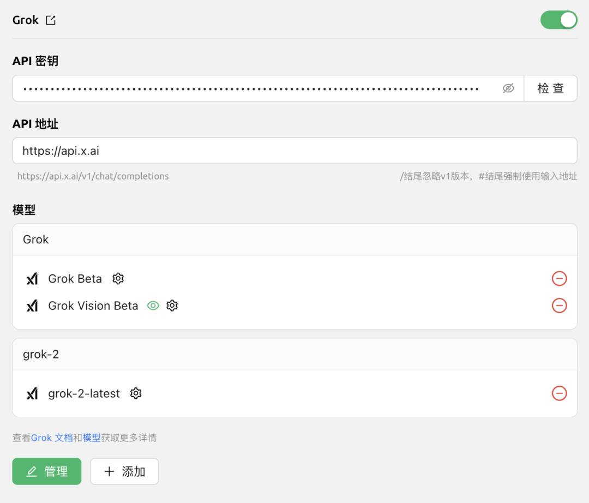Remove the grok-2-latest model
Image resolution: width=589 pixels, height=503 pixels.
(559, 394)
